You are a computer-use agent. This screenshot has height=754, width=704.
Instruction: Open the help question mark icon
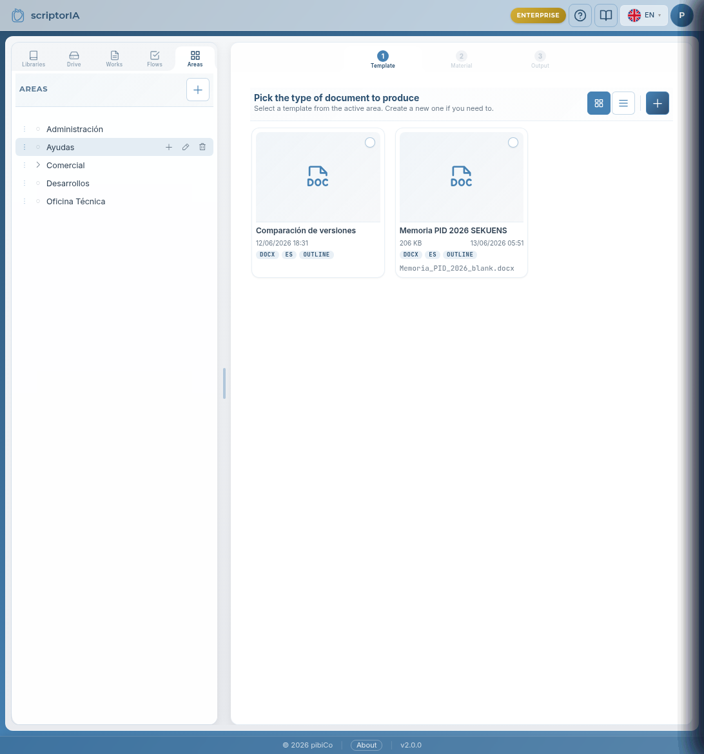[x=580, y=15]
